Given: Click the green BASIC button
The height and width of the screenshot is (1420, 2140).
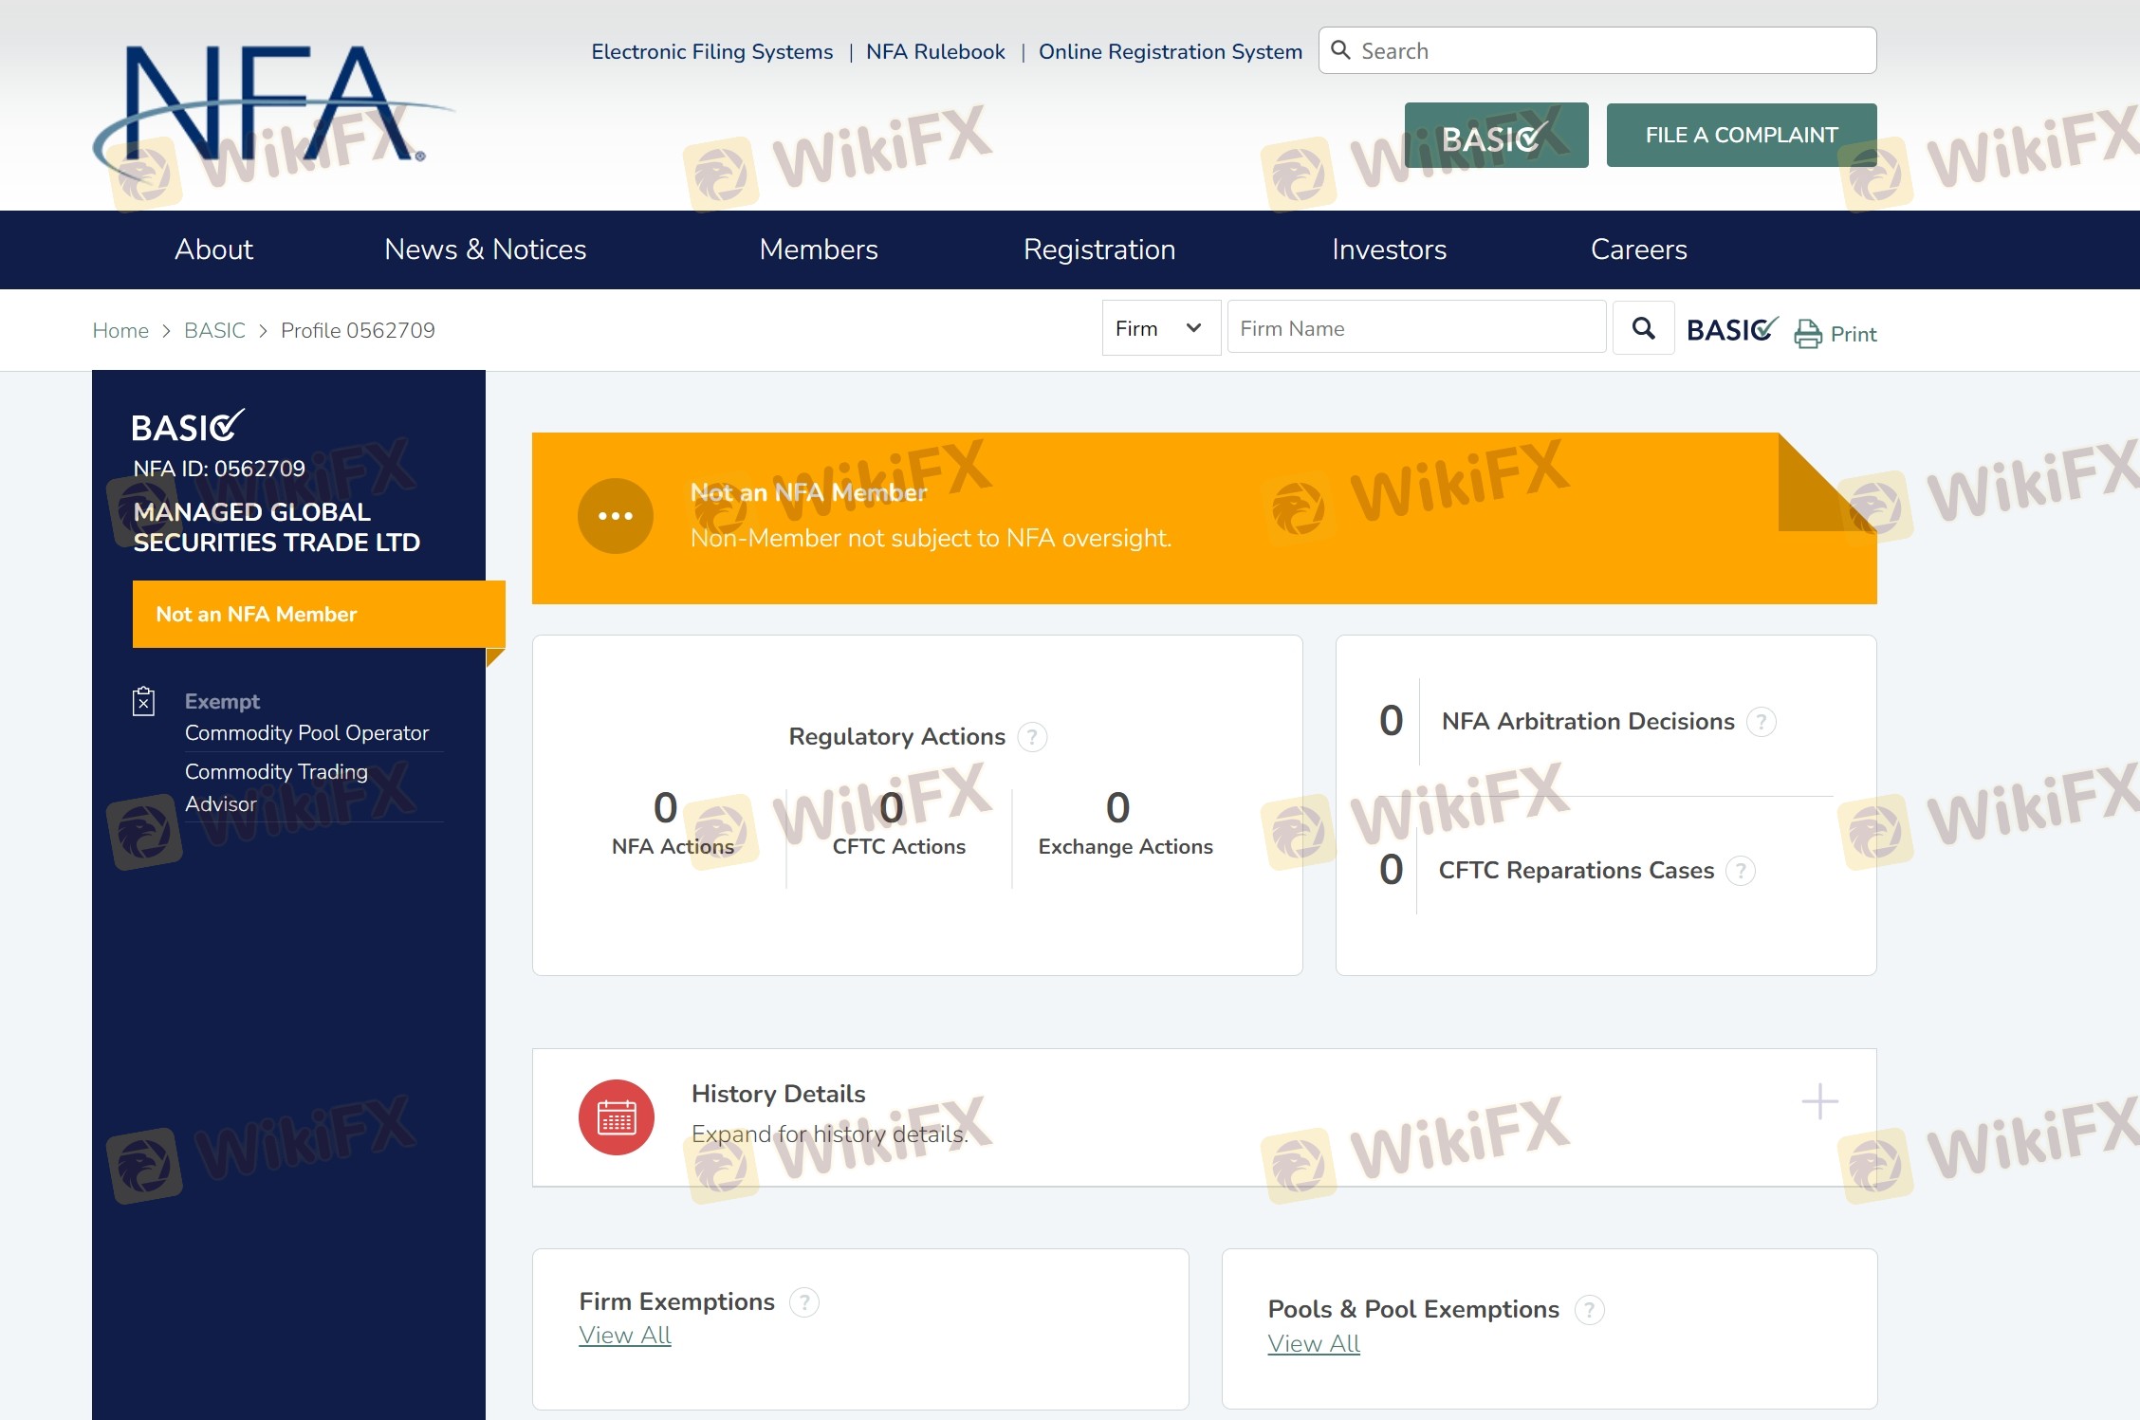Looking at the screenshot, I should 1496,136.
